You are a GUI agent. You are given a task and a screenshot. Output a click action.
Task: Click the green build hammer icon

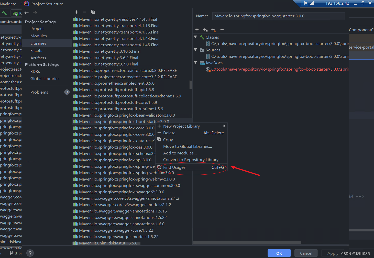(x=4, y=13)
